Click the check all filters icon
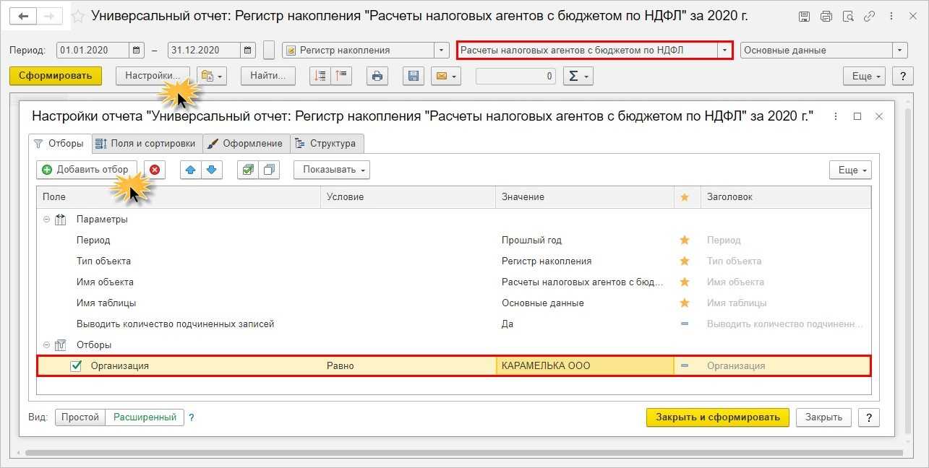Image resolution: width=929 pixels, height=468 pixels. [x=248, y=170]
